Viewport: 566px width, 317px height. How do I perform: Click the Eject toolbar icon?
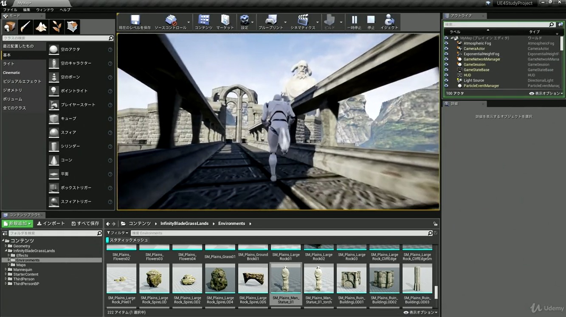click(x=389, y=20)
